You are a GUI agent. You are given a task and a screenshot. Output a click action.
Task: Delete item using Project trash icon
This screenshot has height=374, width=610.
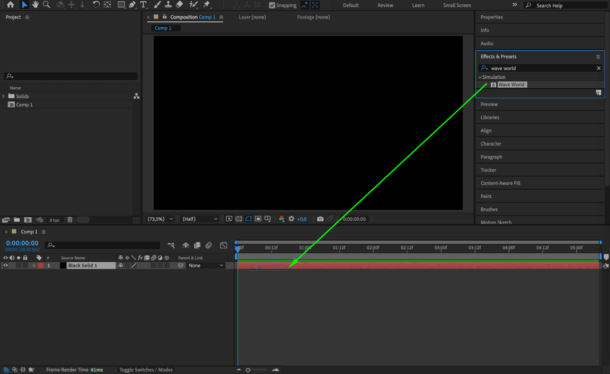(x=70, y=220)
